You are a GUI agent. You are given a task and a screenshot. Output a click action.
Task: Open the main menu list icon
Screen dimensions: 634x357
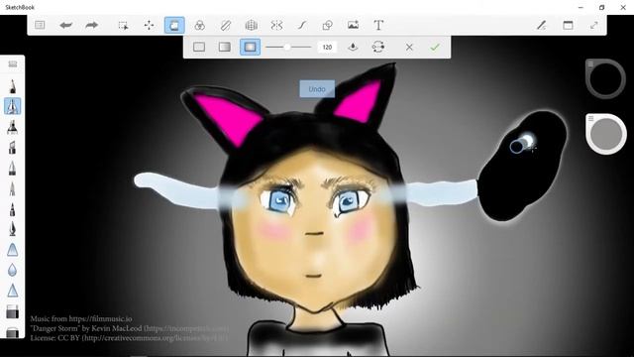pos(40,25)
